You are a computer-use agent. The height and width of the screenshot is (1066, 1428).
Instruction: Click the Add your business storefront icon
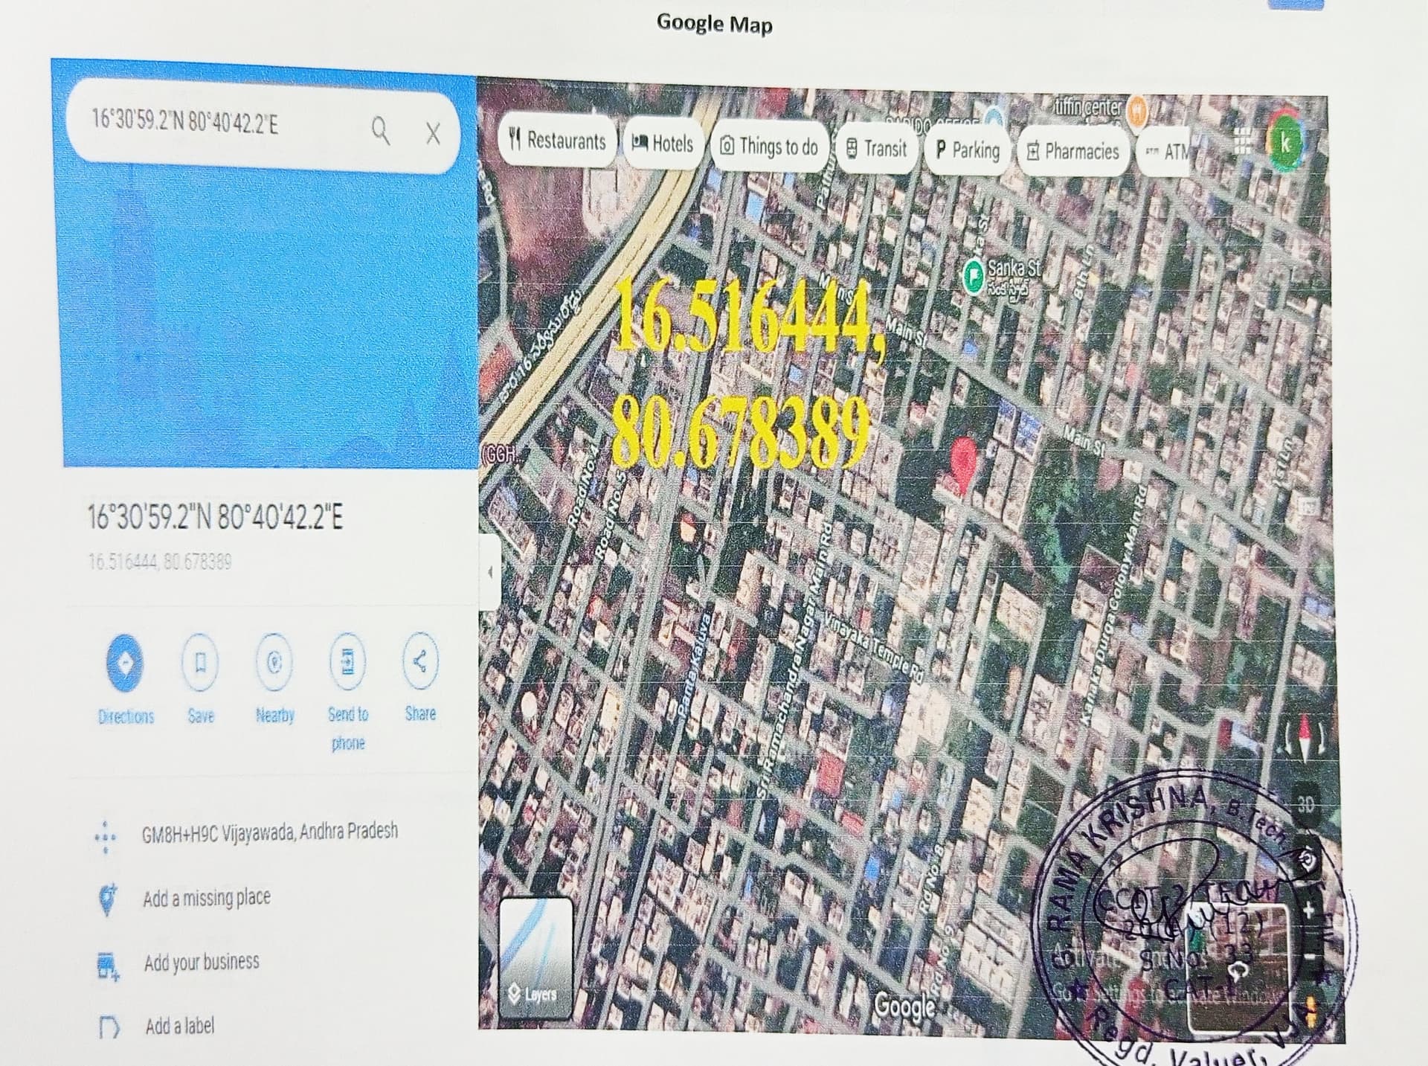(109, 966)
